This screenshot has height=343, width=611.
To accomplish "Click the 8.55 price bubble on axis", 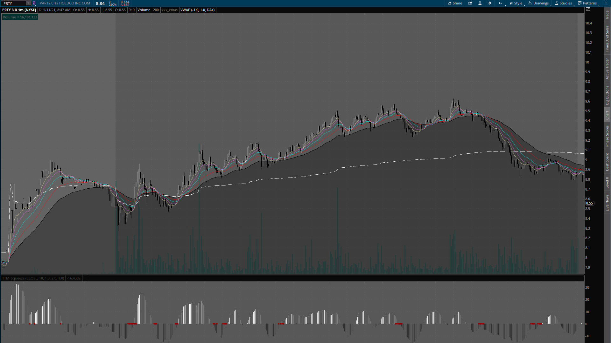I will pos(589,203).
